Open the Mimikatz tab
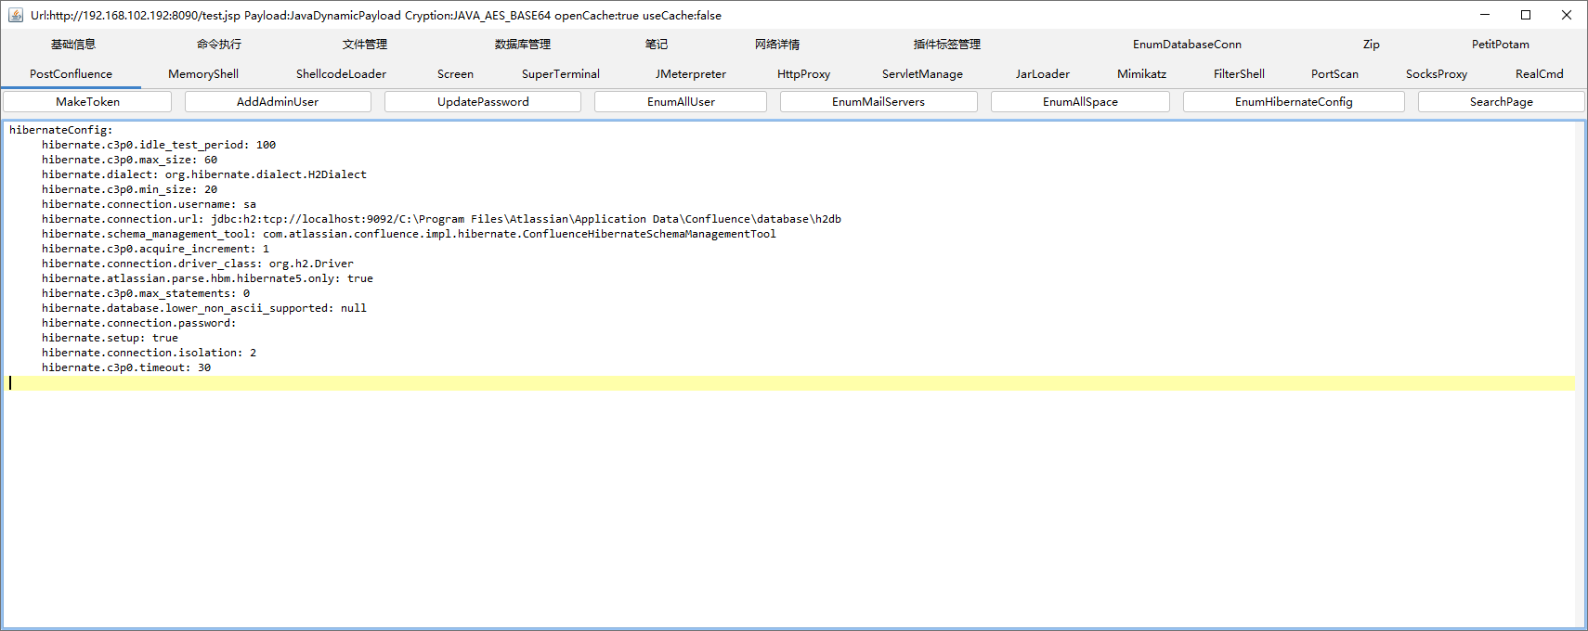The image size is (1588, 631). click(1141, 74)
